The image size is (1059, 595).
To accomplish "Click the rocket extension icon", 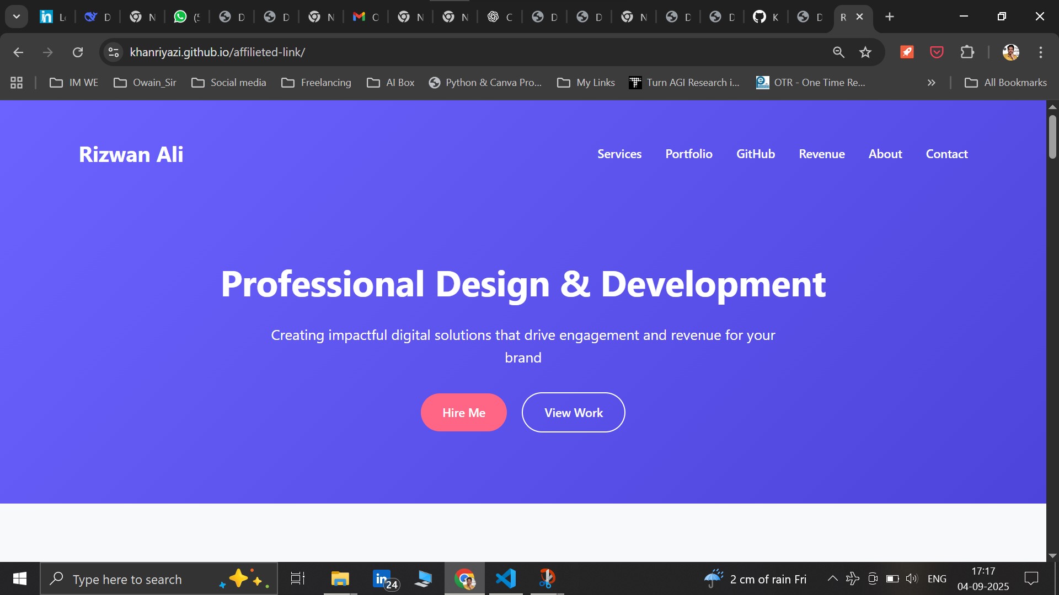I will point(907,52).
